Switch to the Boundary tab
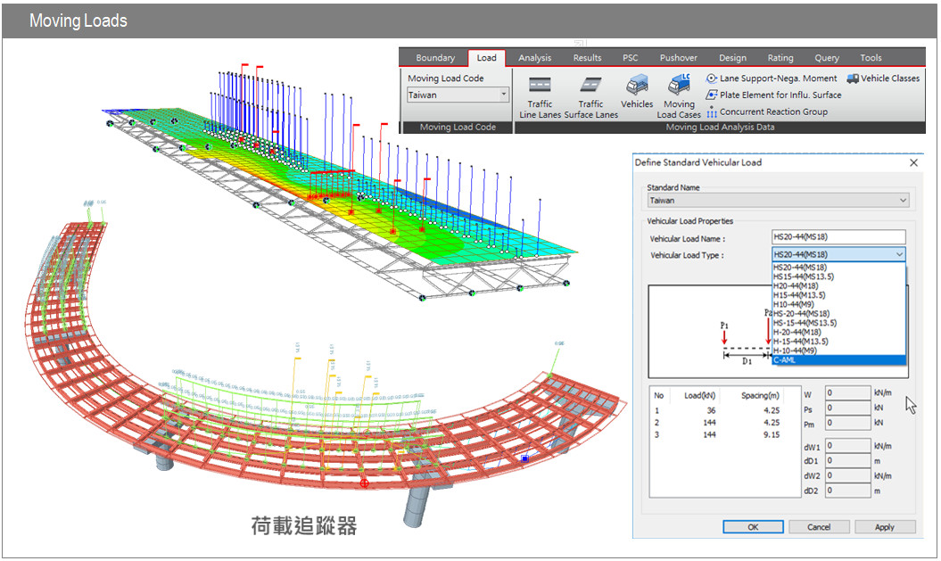Screen dimensions: 941x561 point(435,58)
